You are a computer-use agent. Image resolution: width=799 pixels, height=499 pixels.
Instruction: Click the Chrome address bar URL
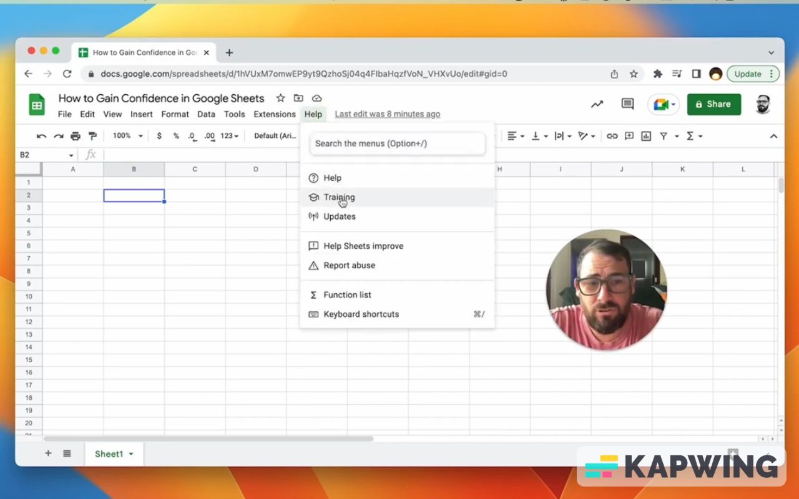[304, 74]
